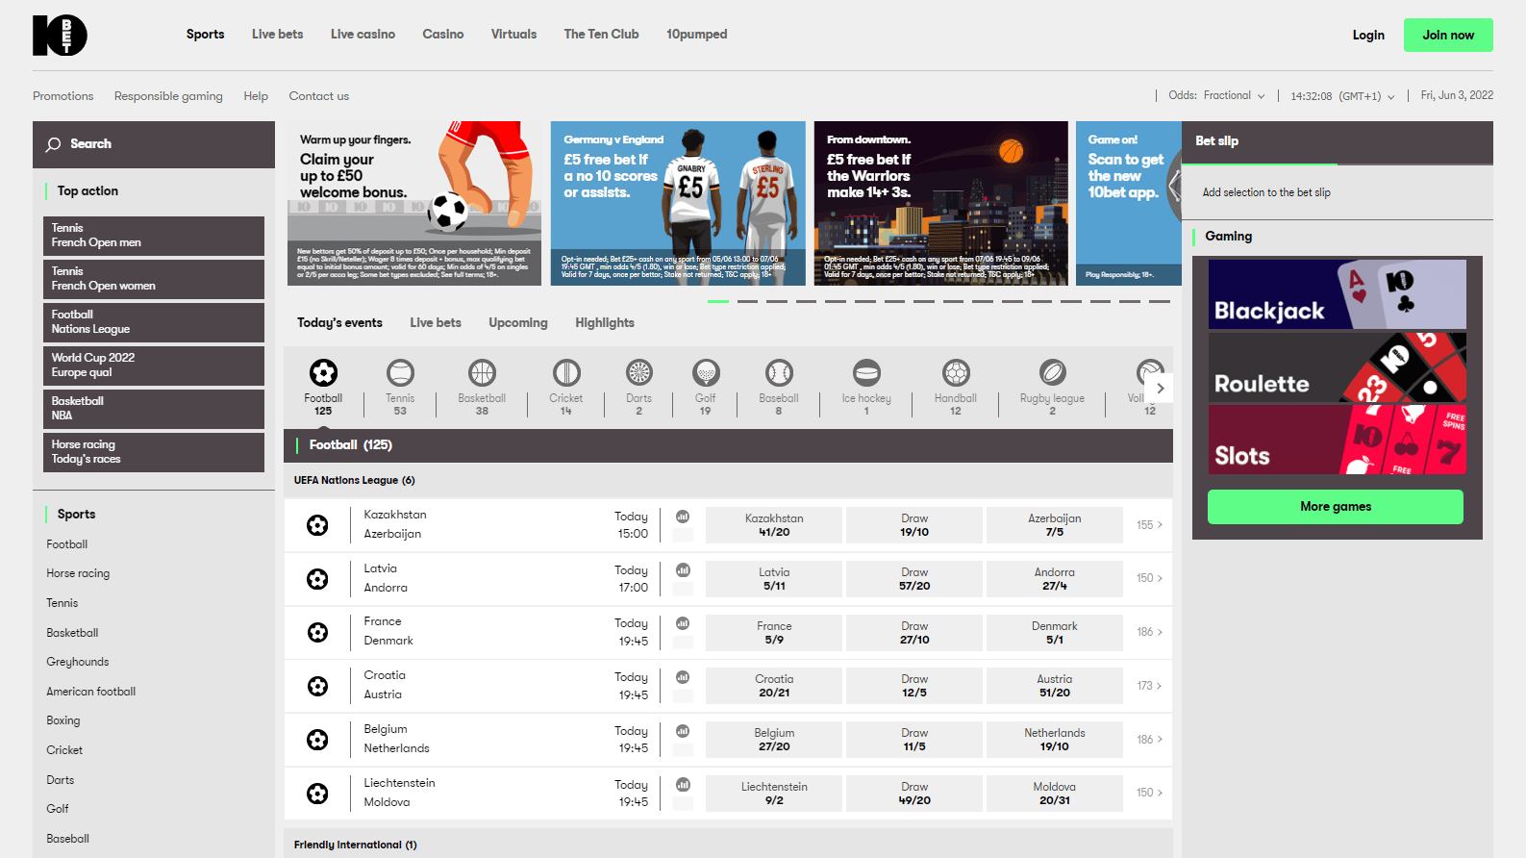Open the Sports main menu

click(205, 35)
